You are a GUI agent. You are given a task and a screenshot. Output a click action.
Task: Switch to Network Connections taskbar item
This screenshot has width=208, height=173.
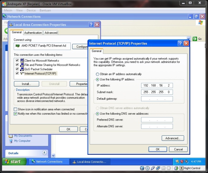[x=49, y=162]
